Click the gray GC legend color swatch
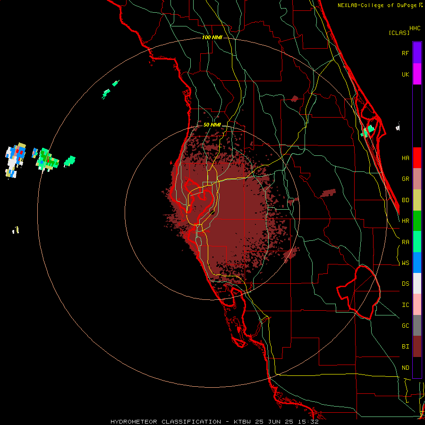This screenshot has height=425, width=425. click(417, 325)
